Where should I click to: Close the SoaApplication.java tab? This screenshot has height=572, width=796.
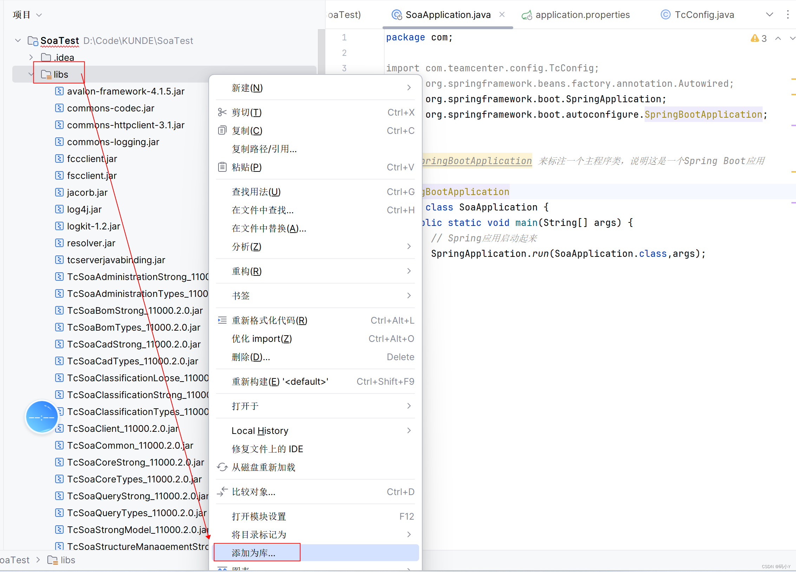point(502,14)
